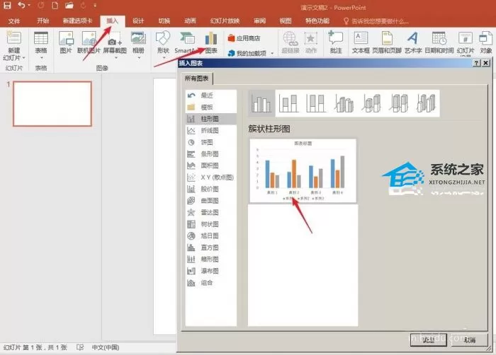Click OK (确定) in the Insert Chart dialog
The width and height of the screenshot is (496, 355).
pos(429,340)
